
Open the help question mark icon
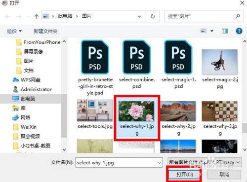(x=239, y=31)
